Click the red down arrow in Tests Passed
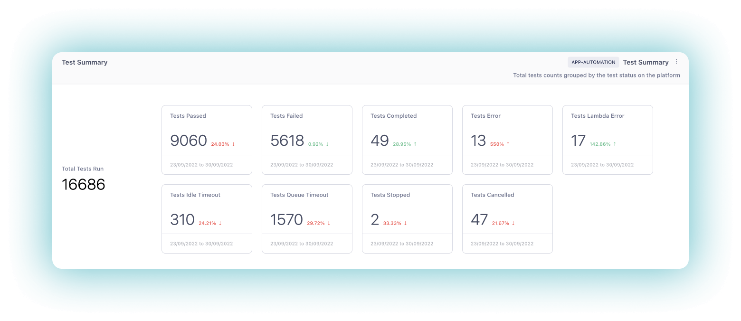Screen dimensions: 741x321 pyautogui.click(x=233, y=144)
